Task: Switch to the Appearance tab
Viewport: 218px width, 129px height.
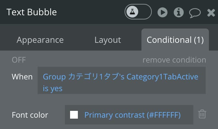Action: (40, 40)
